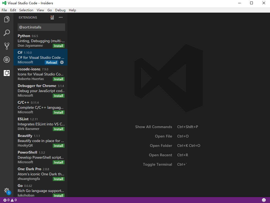Screen dimensions: 270x203
Task: Click the Open Folder label
Action: pos(161,146)
